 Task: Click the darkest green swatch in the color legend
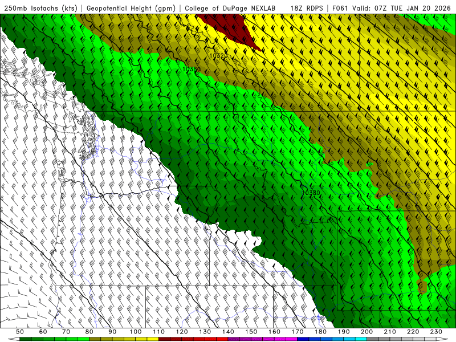point(26,339)
